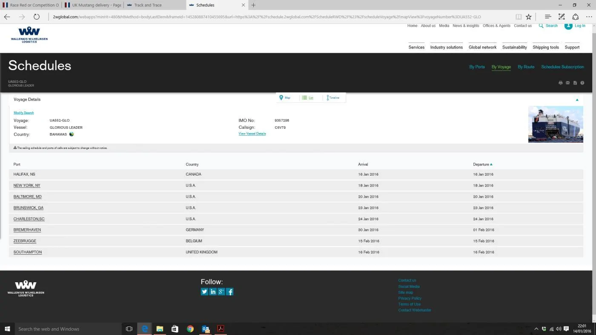Image resolution: width=596 pixels, height=335 pixels.
Task: Open Schedules Subscription tab
Action: (563, 67)
